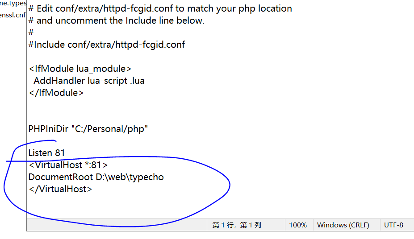Click the line/column indicator in status bar
This screenshot has width=414, height=239.
(x=236, y=225)
